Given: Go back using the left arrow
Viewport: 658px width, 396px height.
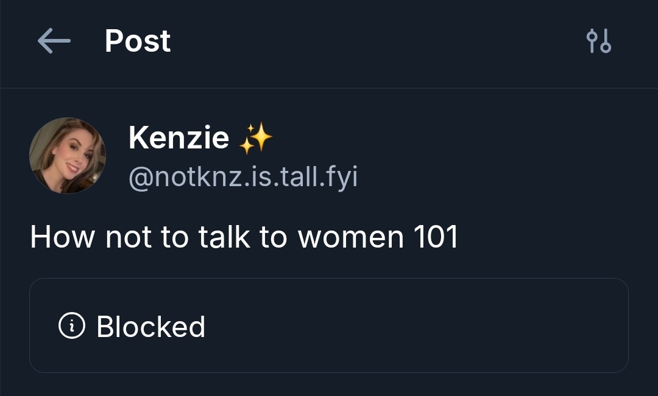Looking at the screenshot, I should click(x=54, y=41).
